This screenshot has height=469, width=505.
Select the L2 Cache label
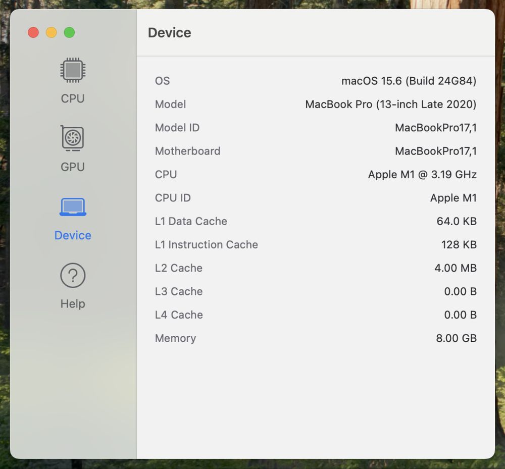(x=179, y=268)
